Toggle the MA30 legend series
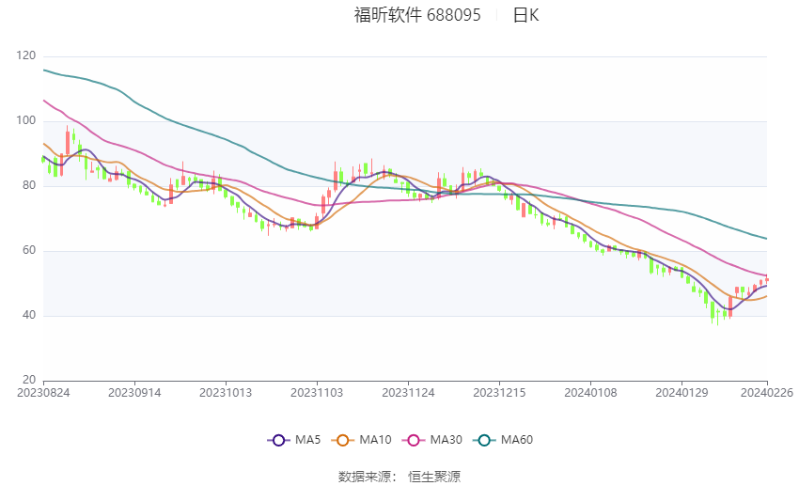 tap(432, 440)
